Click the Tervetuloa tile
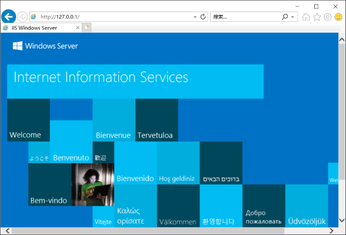The height and width of the screenshot is (235, 346). coord(157,120)
